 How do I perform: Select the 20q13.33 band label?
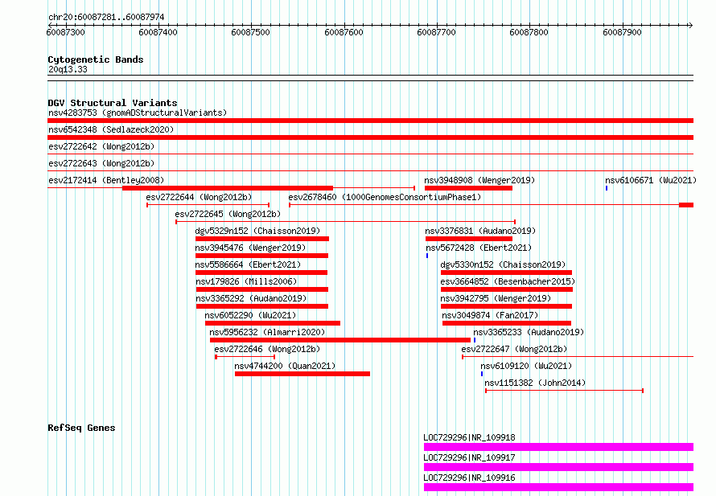click(x=68, y=69)
